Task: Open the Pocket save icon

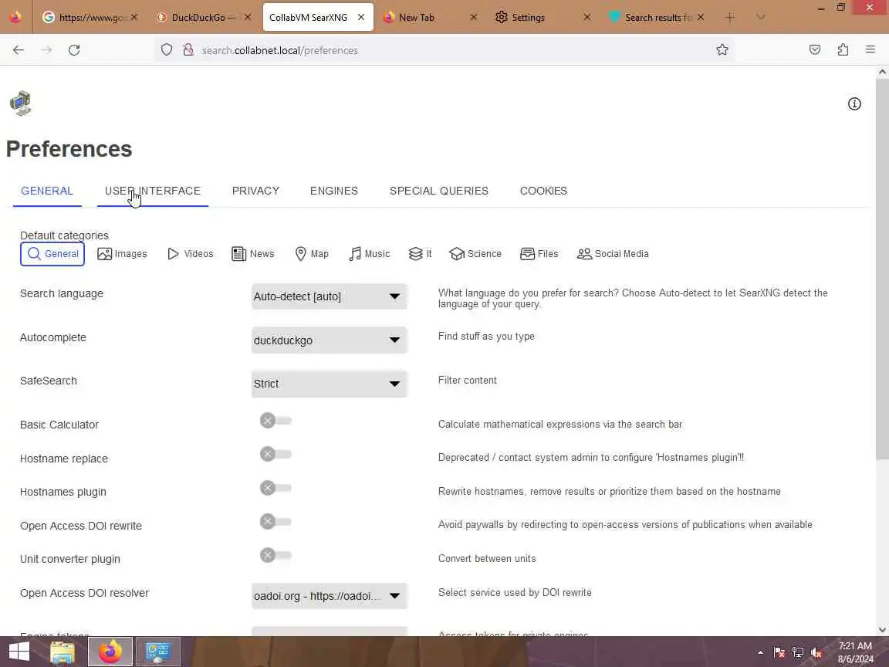Action: pos(815,50)
